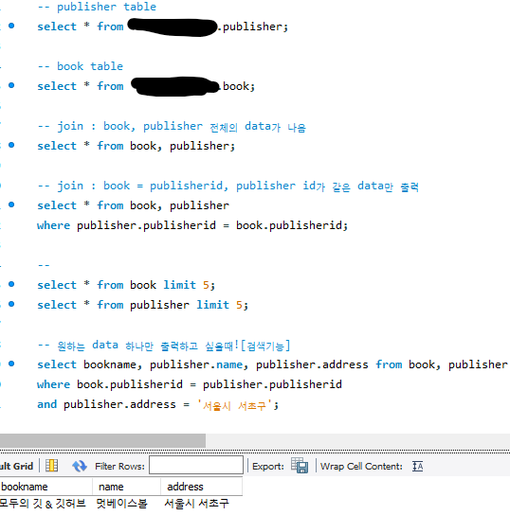Click the '-- publisher table' comment line
The height and width of the screenshot is (515, 510).
[97, 7]
